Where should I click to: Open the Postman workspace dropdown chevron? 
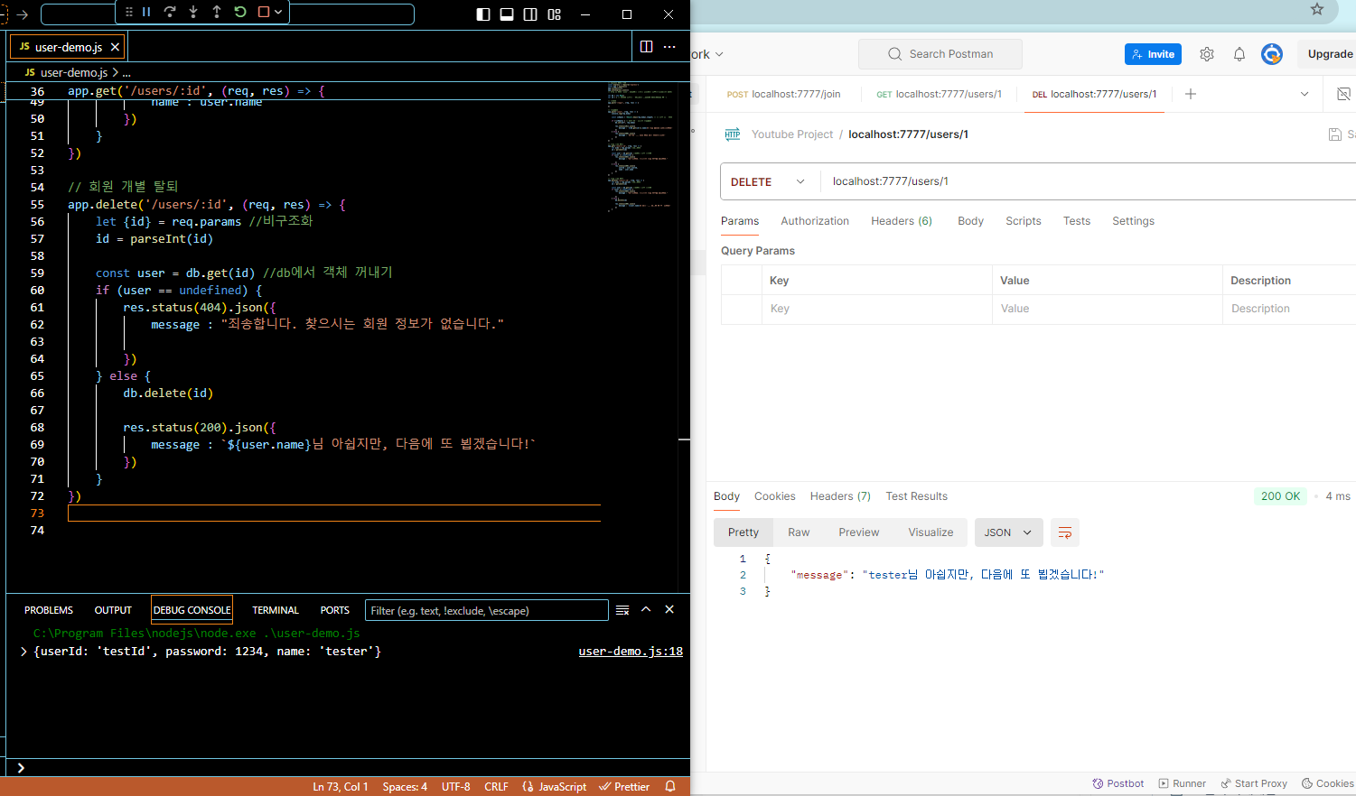(x=719, y=54)
